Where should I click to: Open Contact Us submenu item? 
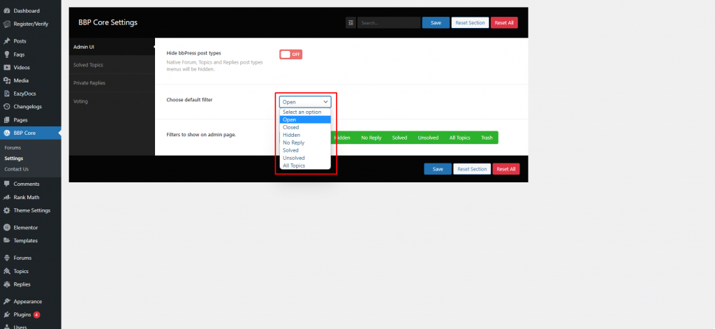(17, 169)
